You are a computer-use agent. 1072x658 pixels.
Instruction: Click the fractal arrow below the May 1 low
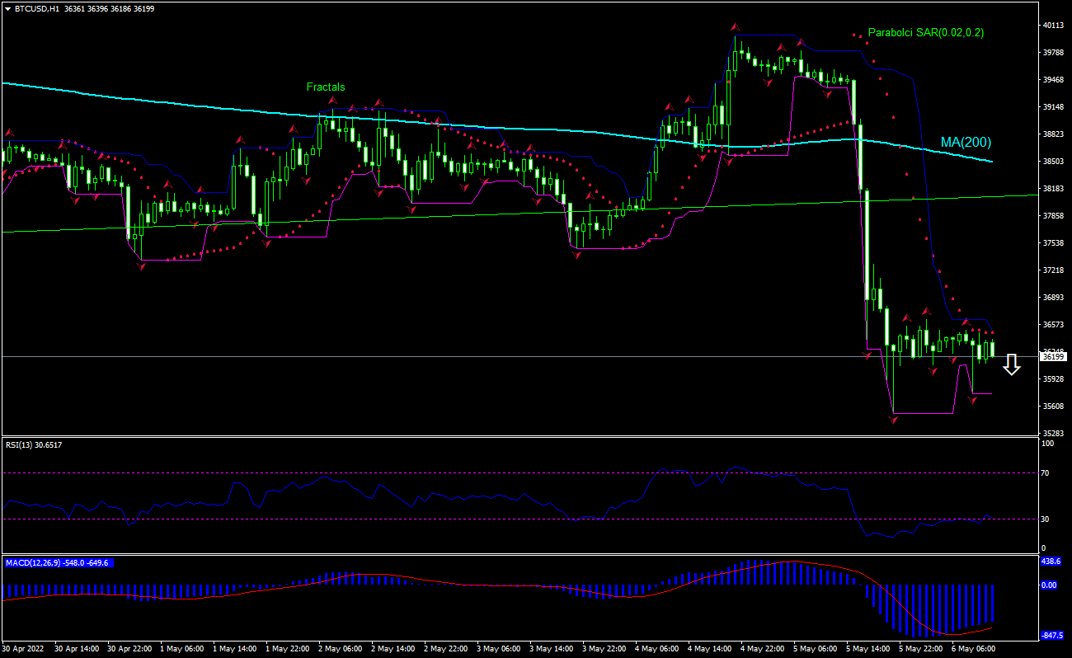(x=142, y=266)
